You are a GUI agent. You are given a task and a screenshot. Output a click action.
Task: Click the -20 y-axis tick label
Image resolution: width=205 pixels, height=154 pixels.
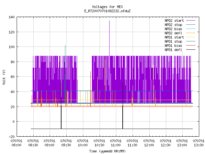click(x=12, y=137)
